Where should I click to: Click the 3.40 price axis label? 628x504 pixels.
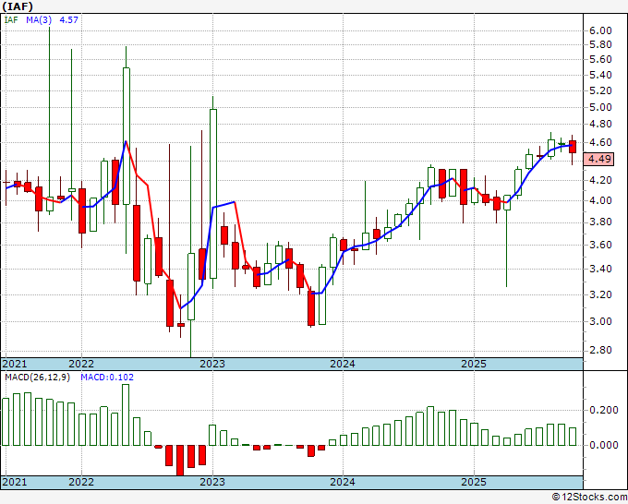pyautogui.click(x=600, y=269)
